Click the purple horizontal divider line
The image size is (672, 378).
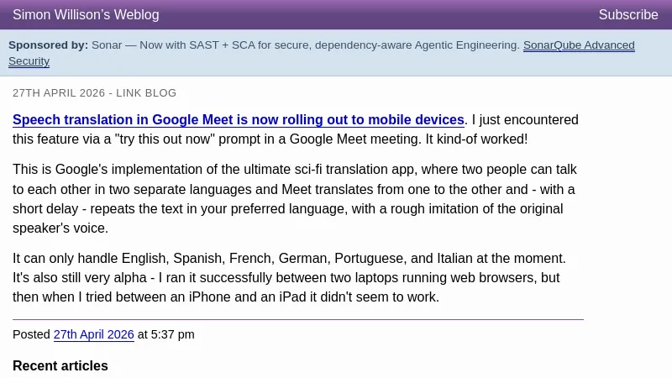tap(297, 319)
